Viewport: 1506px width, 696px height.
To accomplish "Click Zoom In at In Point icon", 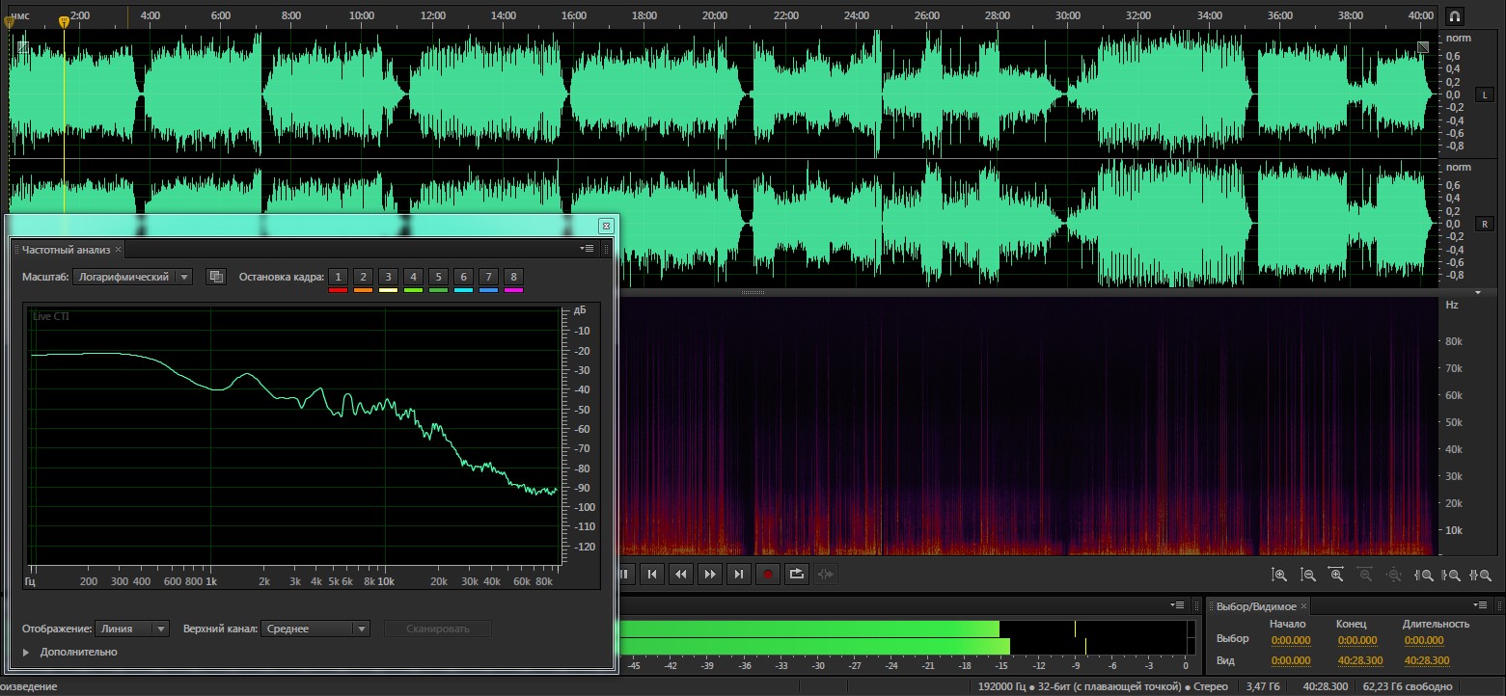I will pyautogui.click(x=1423, y=575).
